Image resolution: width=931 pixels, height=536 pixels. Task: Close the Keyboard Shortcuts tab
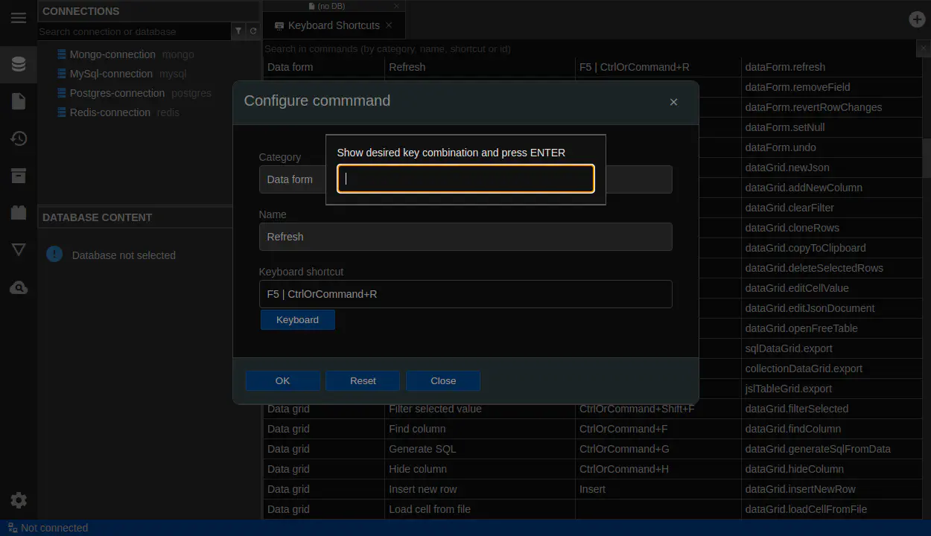(389, 25)
